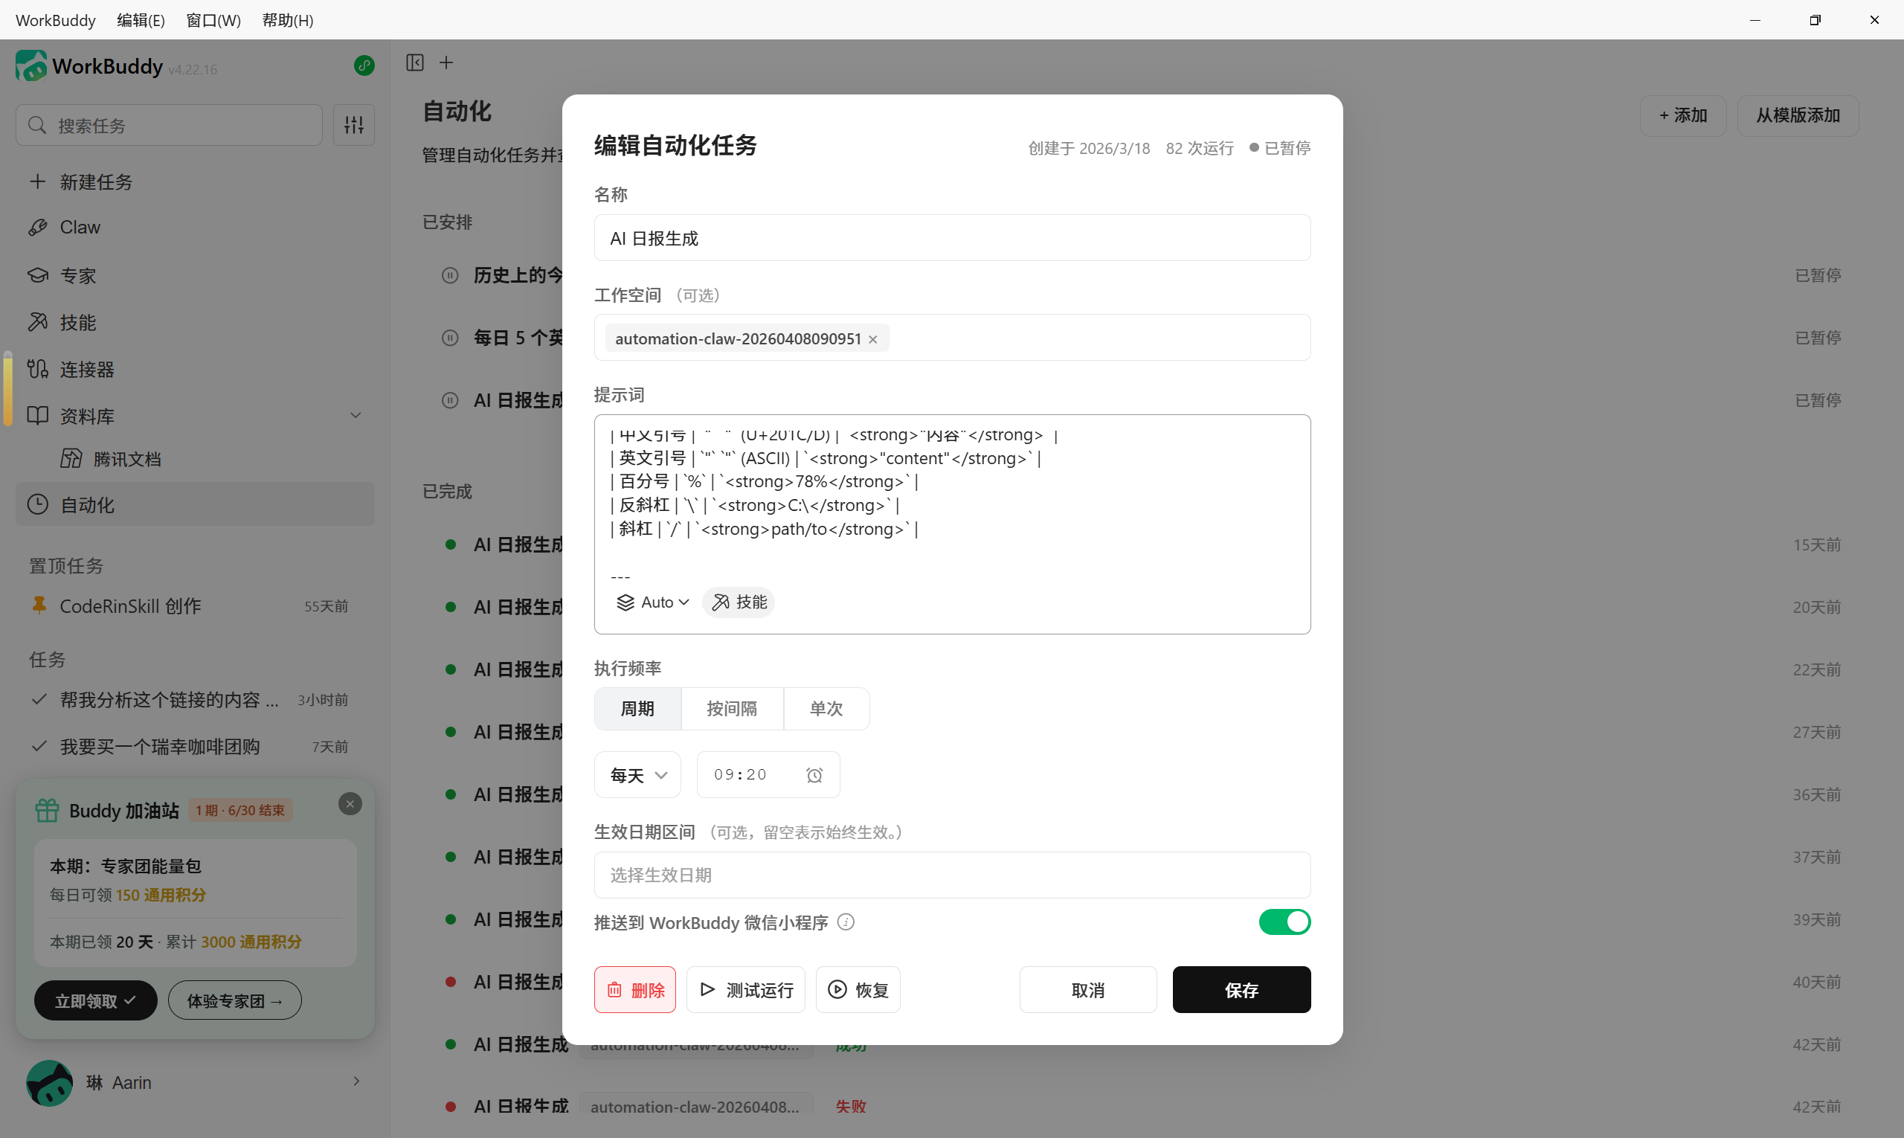Click pause icon beside 每日 5 个英 task
This screenshot has height=1138, width=1904.
[x=450, y=338]
